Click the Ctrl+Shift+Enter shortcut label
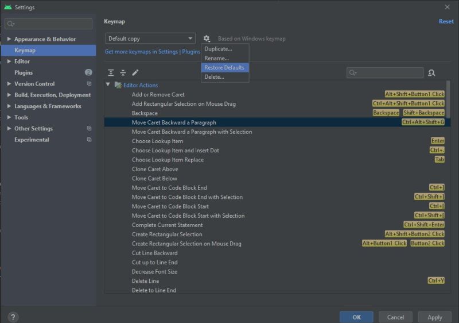 click(424, 225)
